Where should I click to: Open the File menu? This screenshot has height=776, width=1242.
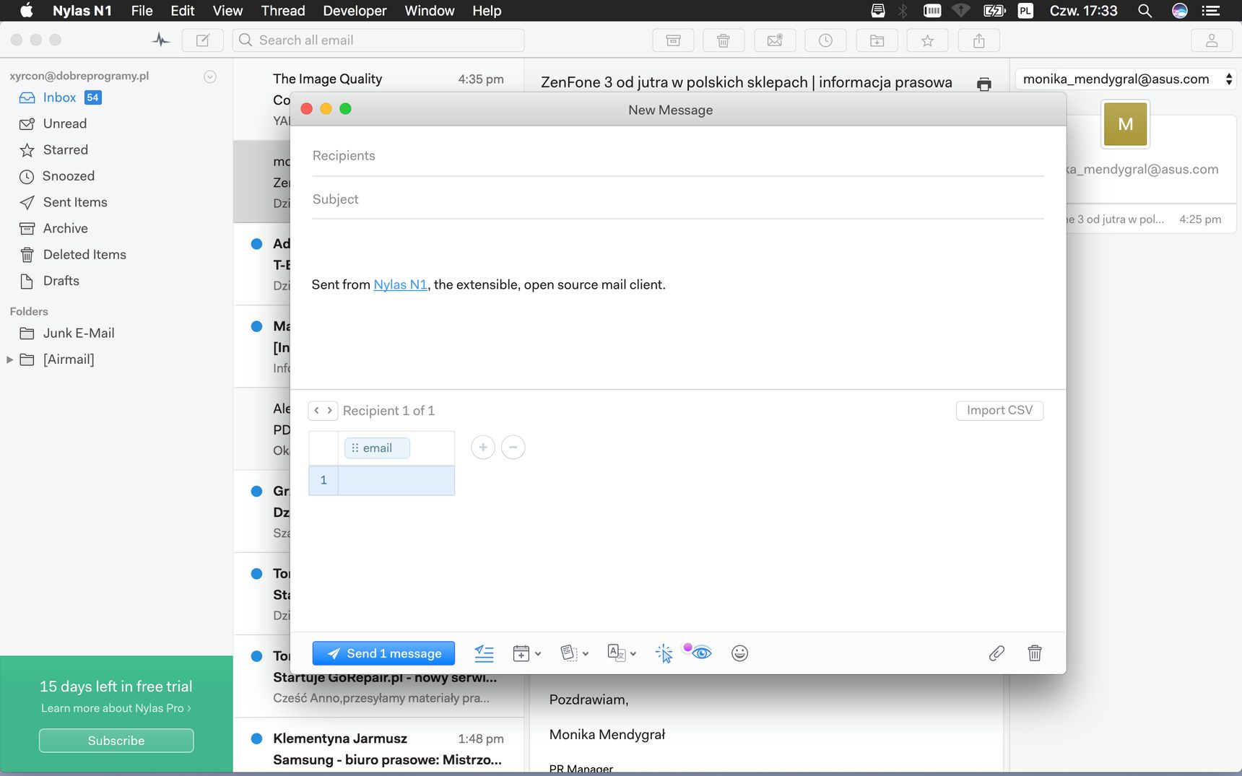coord(142,11)
